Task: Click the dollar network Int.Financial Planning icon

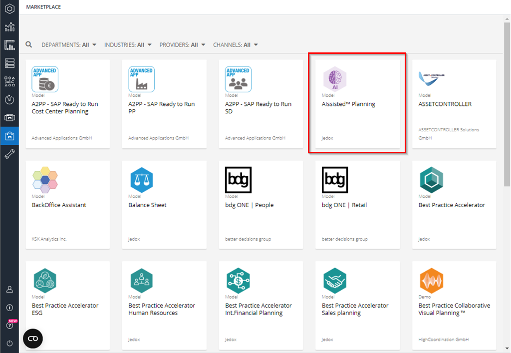Action: pyautogui.click(x=238, y=281)
